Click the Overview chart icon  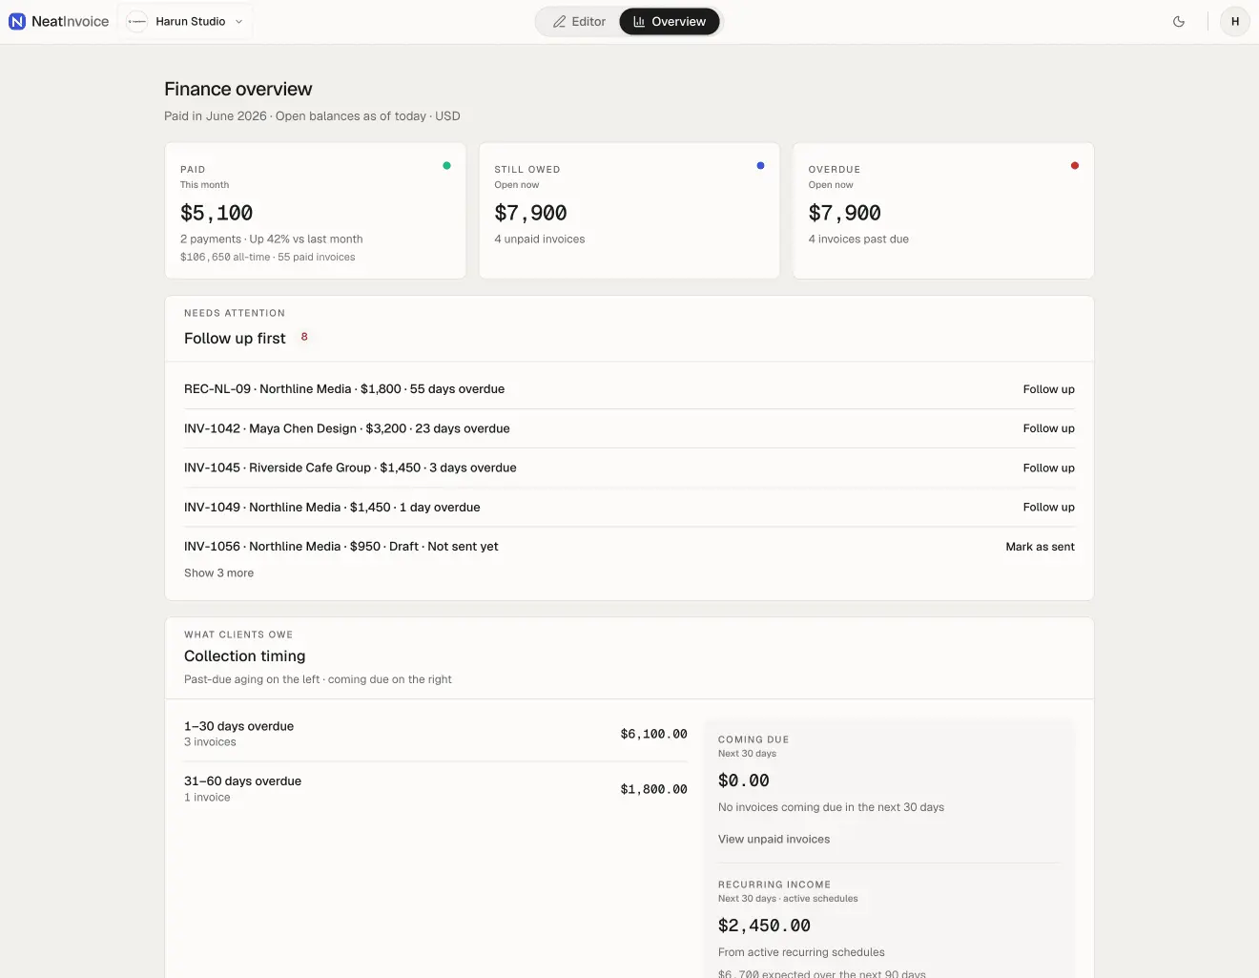(639, 21)
